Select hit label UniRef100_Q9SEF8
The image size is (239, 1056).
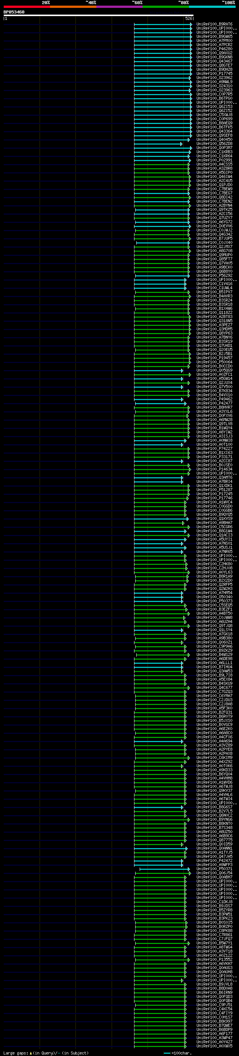tap(214, 135)
